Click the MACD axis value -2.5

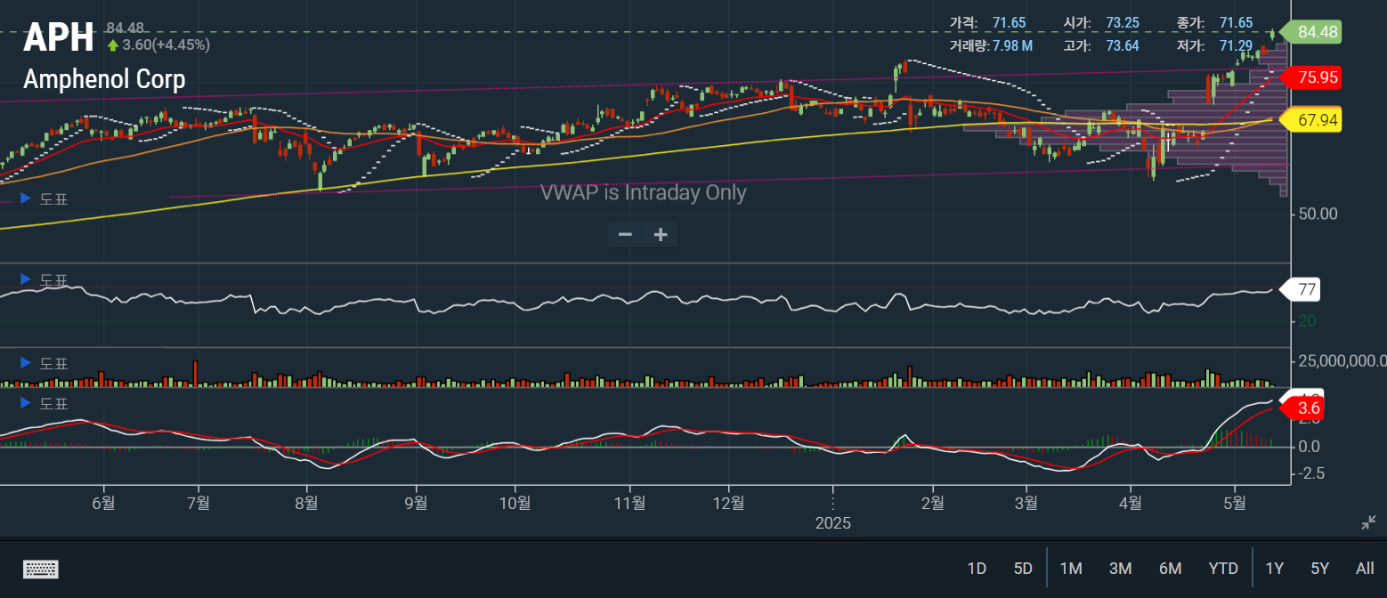[1314, 473]
